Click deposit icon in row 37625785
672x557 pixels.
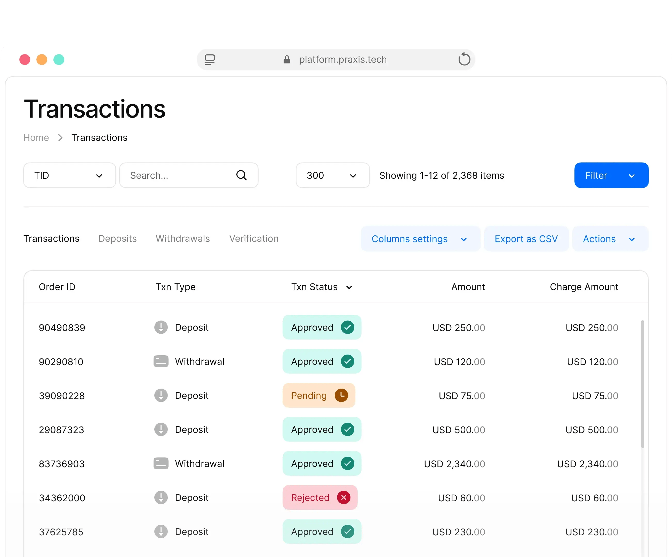161,531
